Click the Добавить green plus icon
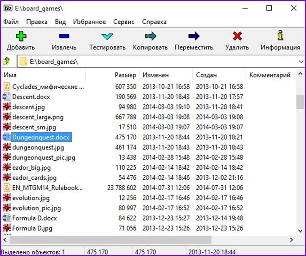 pyautogui.click(x=21, y=36)
